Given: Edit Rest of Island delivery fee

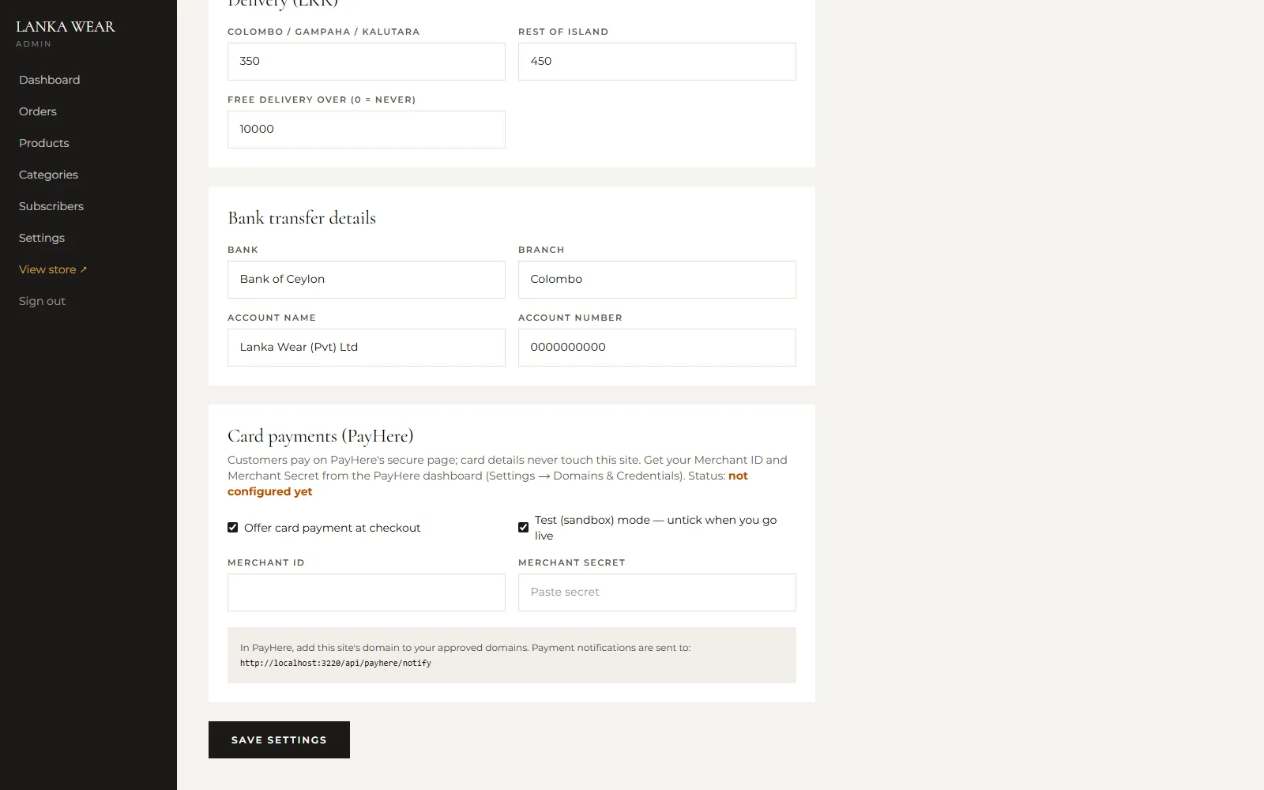Looking at the screenshot, I should tap(657, 62).
